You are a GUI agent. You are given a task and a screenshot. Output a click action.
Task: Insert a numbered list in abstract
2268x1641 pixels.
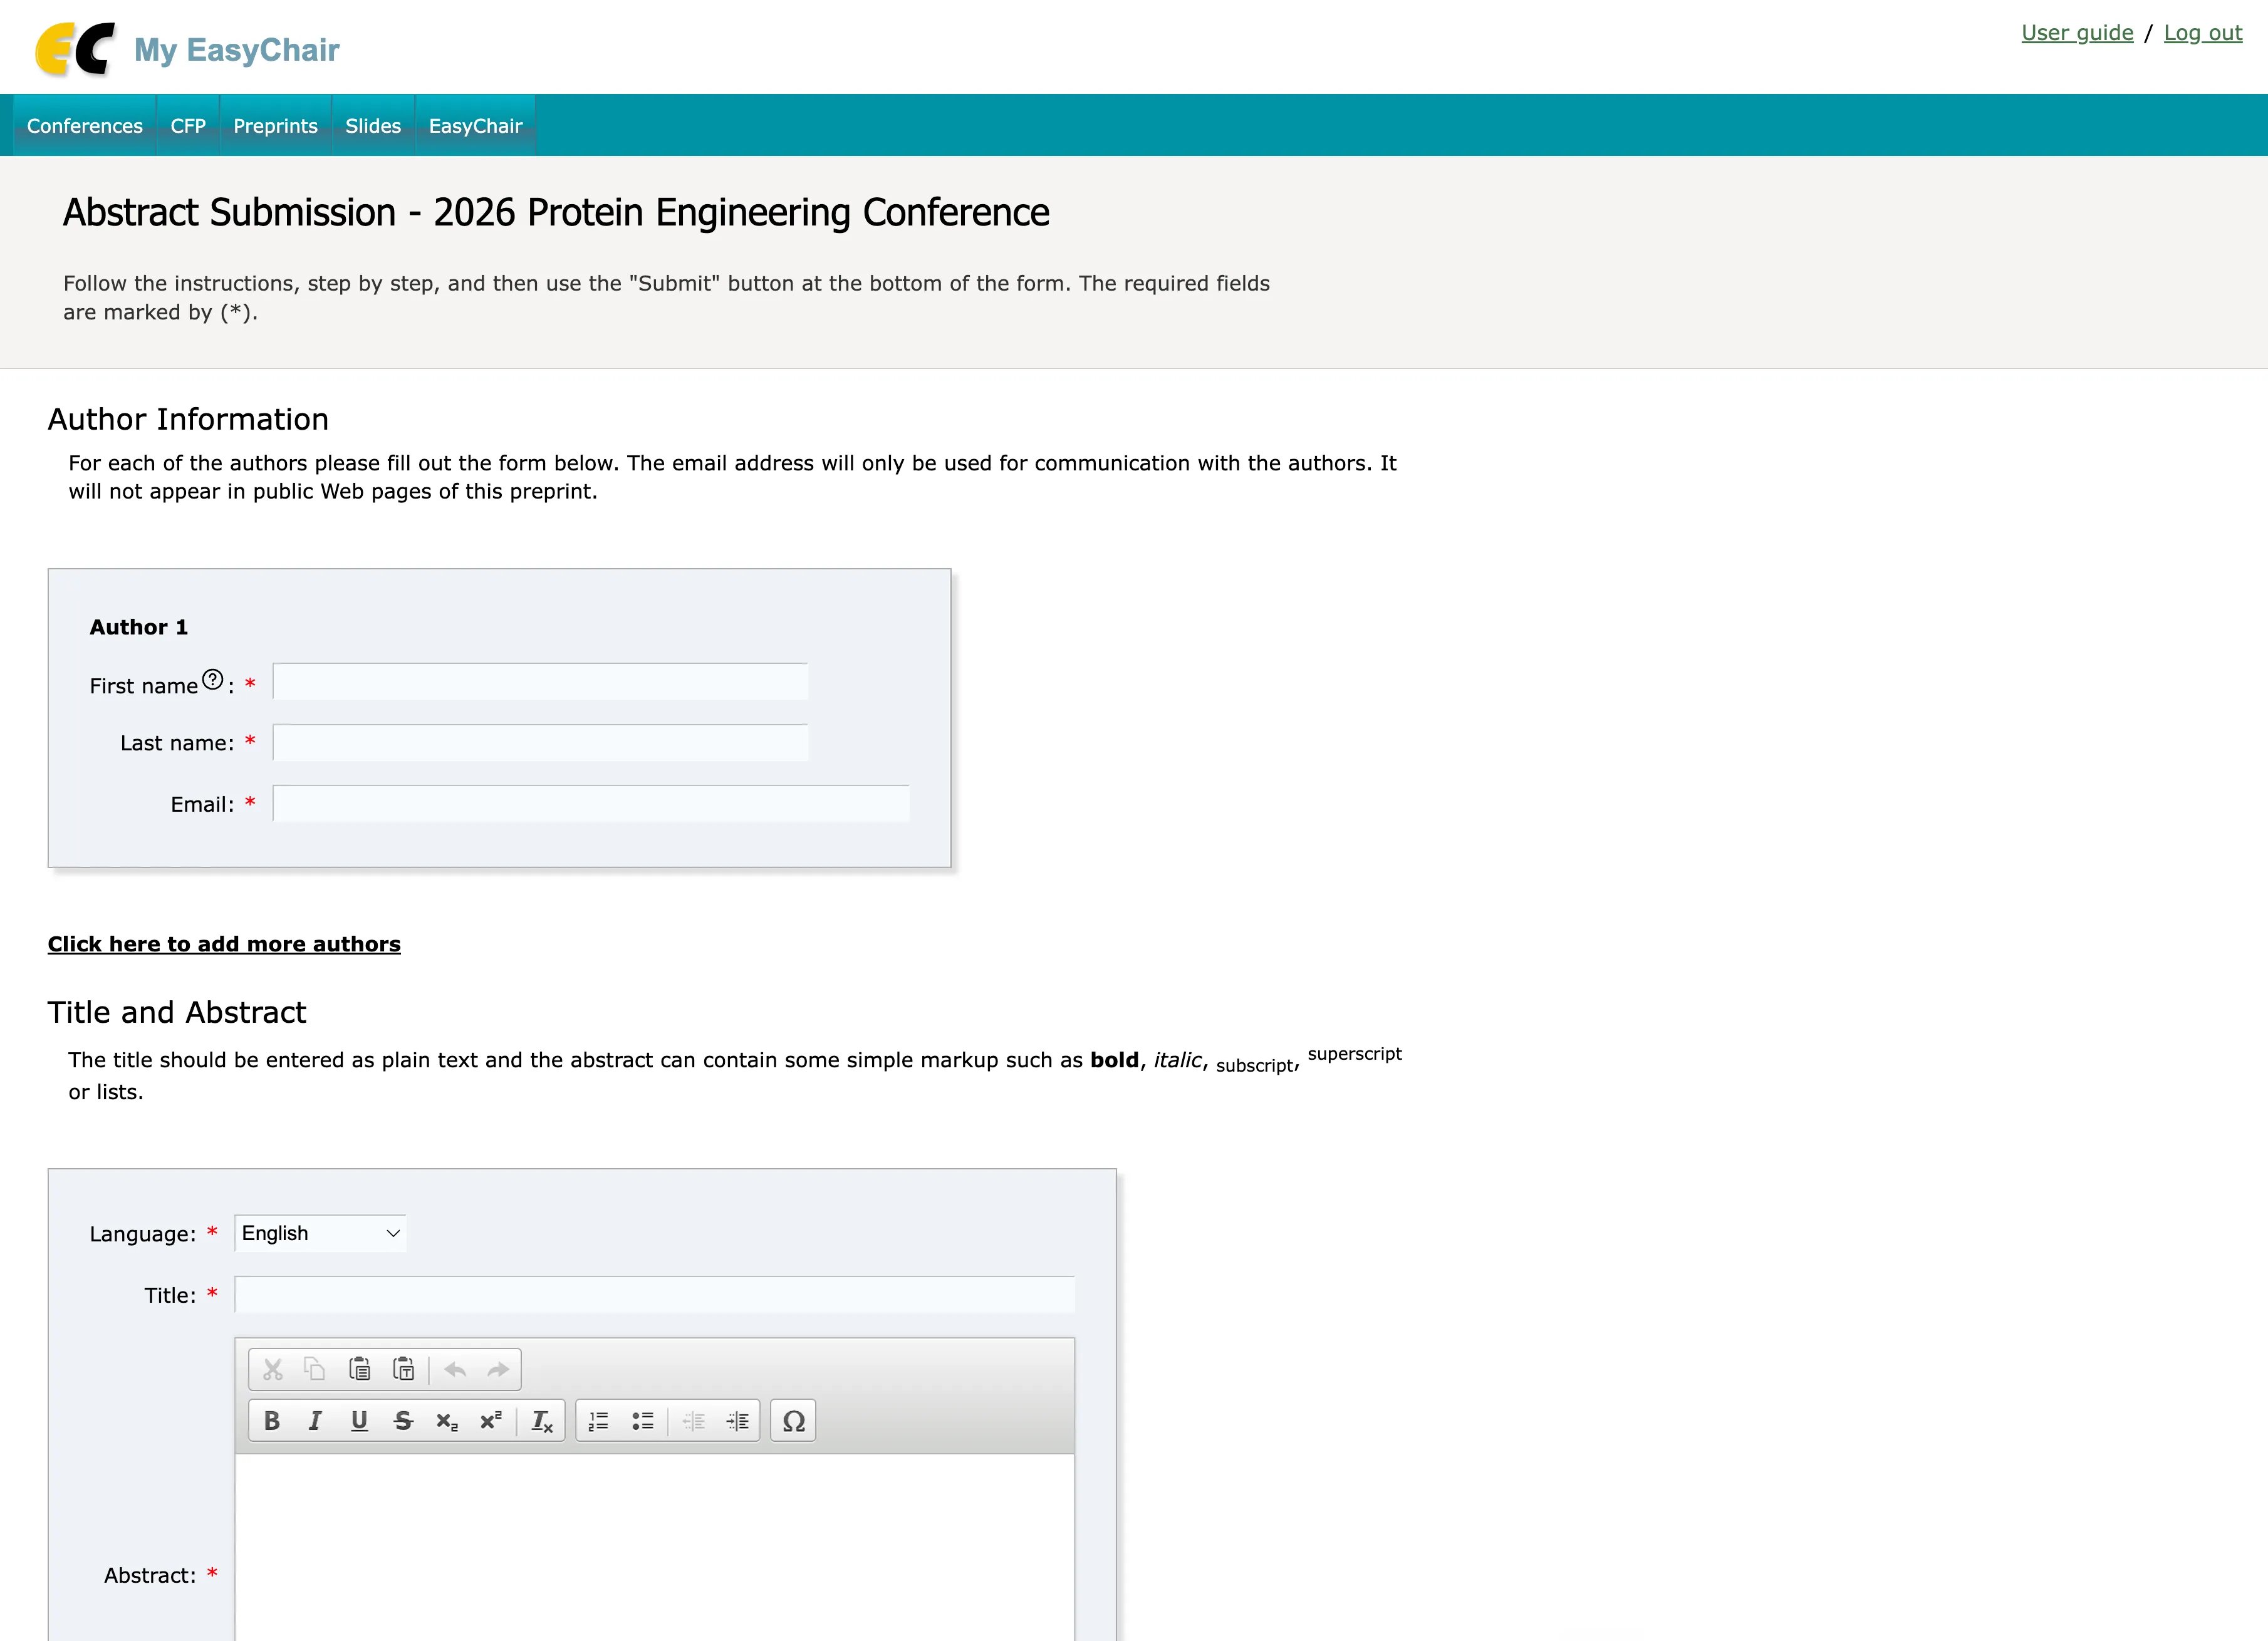pyautogui.click(x=599, y=1421)
